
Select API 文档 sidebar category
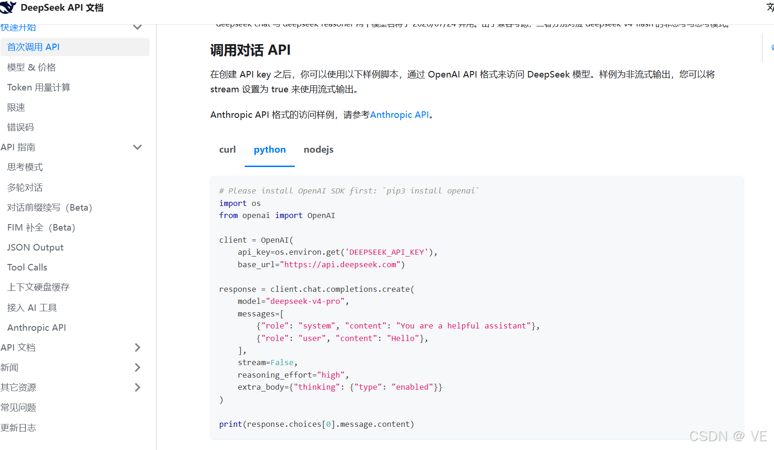pos(18,347)
